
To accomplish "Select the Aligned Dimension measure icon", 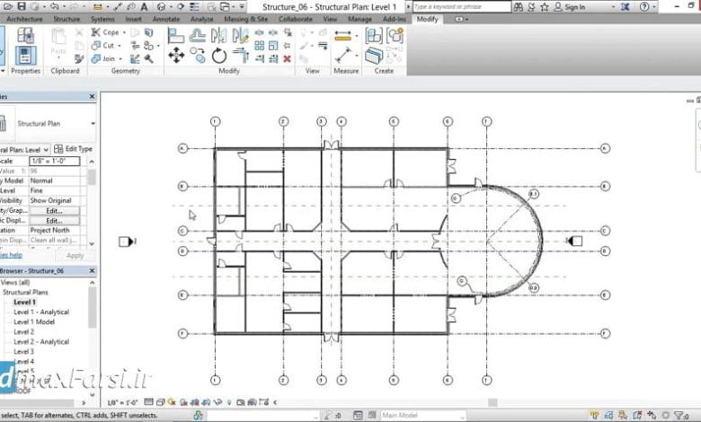I will pyautogui.click(x=343, y=36).
